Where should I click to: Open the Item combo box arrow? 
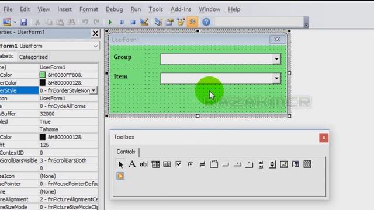(276, 78)
